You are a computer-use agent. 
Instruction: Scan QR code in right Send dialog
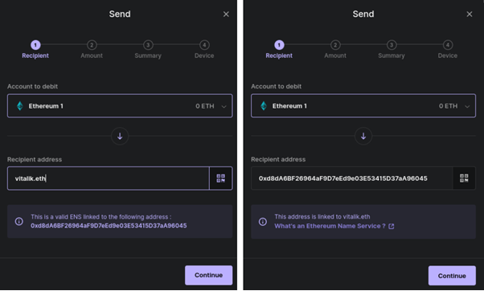coord(464,178)
